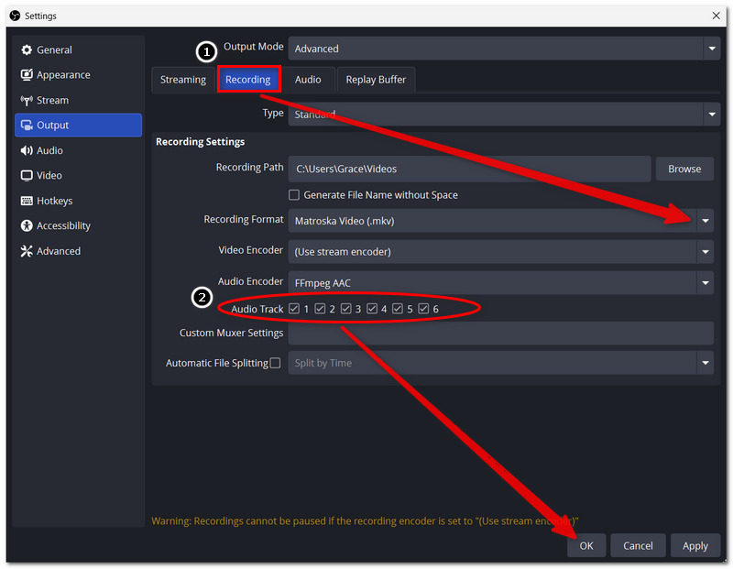This screenshot has height=569, width=733.
Task: Open the Replay Buffer tab
Action: 376,80
